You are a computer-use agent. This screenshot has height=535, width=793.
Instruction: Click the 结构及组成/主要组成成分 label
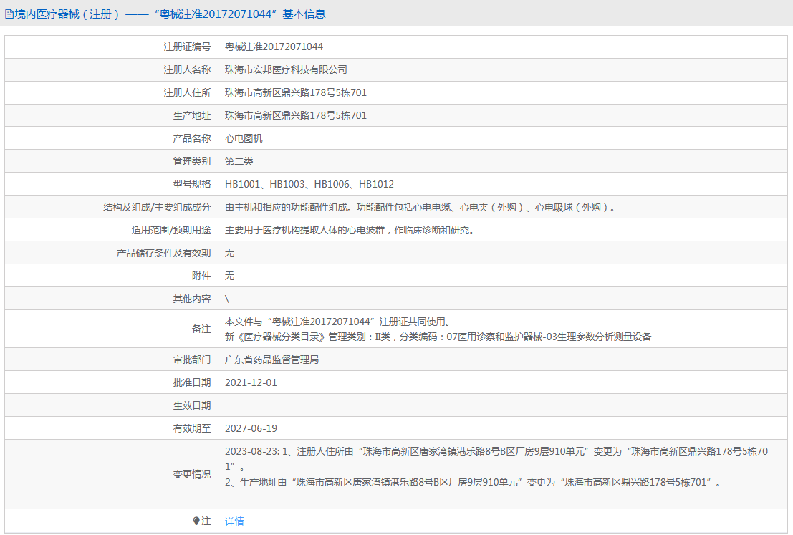pos(157,207)
